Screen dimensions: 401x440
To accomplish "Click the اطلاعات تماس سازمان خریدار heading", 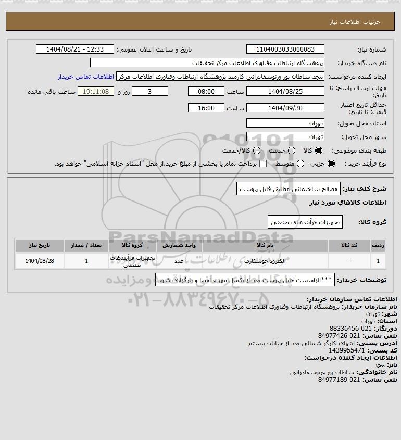I will 352,299.
